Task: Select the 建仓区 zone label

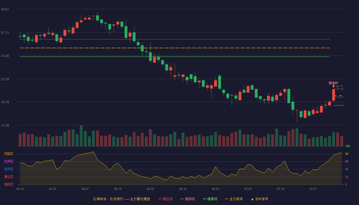Action: click(9, 177)
